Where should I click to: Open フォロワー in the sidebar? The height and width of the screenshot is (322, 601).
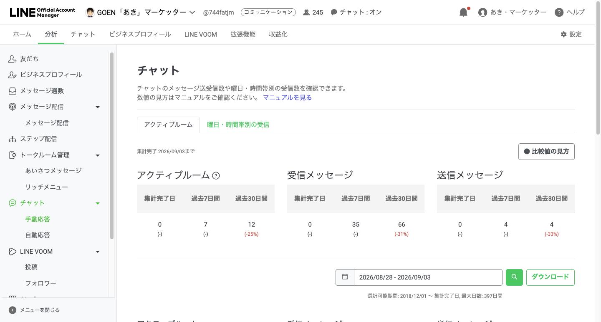coord(41,283)
